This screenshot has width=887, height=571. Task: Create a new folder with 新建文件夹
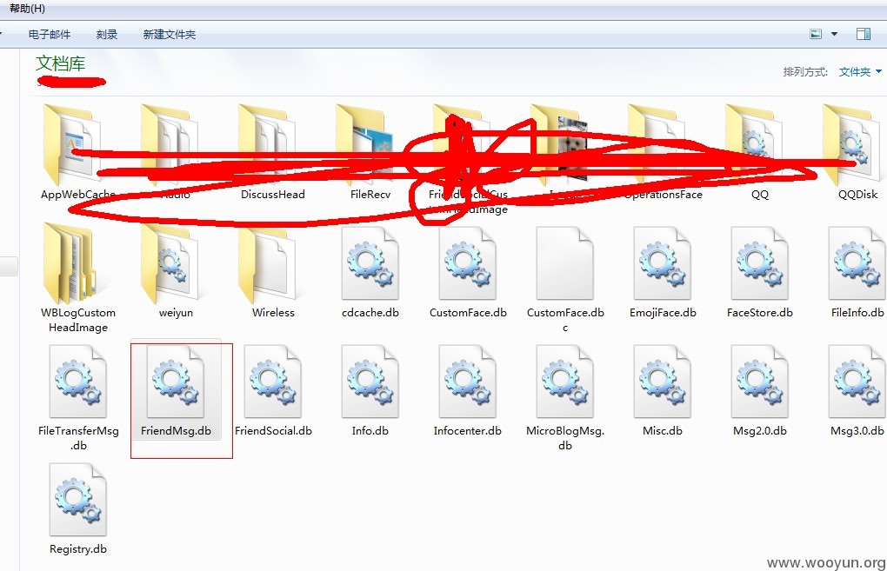point(170,35)
